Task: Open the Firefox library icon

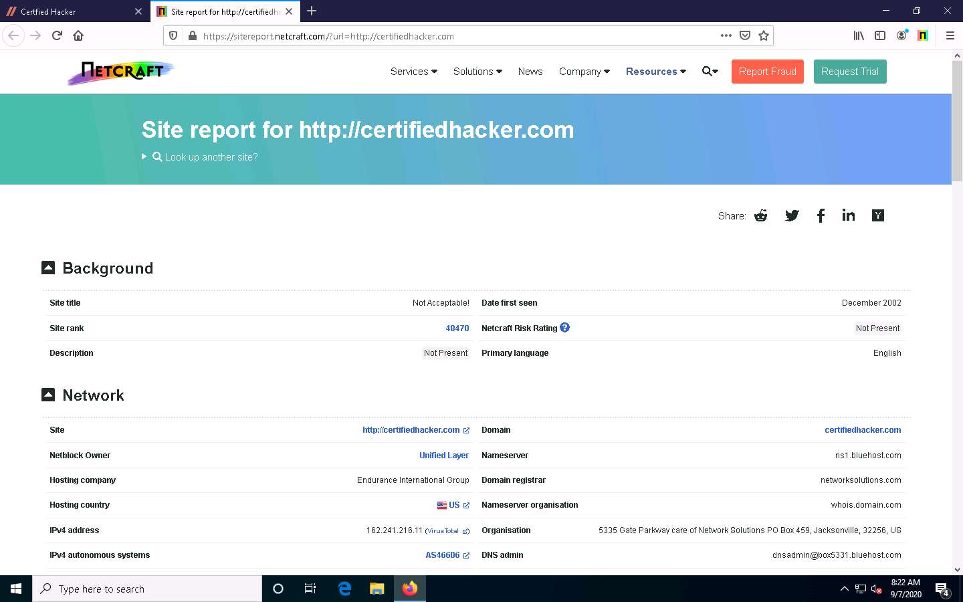Action: [859, 36]
